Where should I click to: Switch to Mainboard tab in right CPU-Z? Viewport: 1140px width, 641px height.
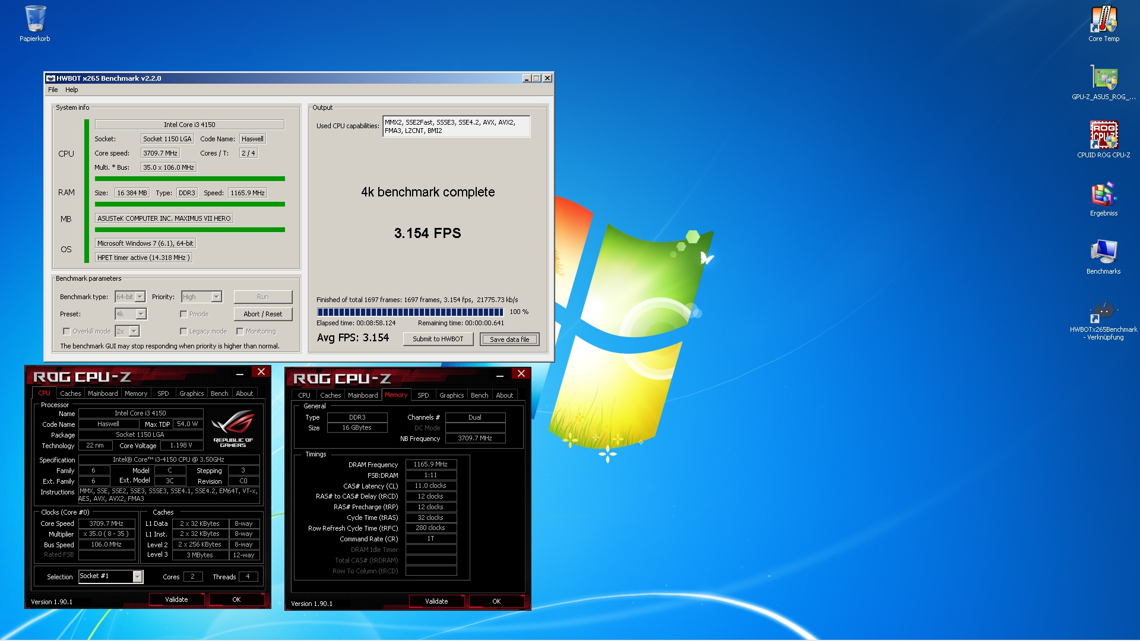[363, 395]
